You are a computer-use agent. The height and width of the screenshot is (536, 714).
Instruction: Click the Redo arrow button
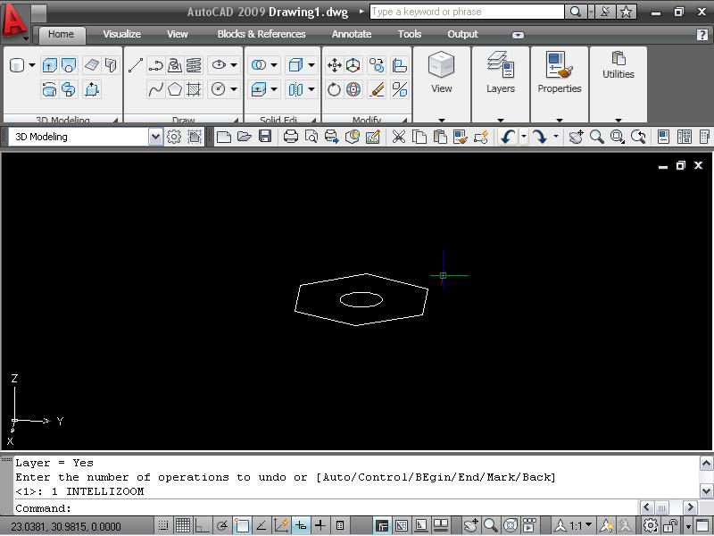[x=540, y=137]
